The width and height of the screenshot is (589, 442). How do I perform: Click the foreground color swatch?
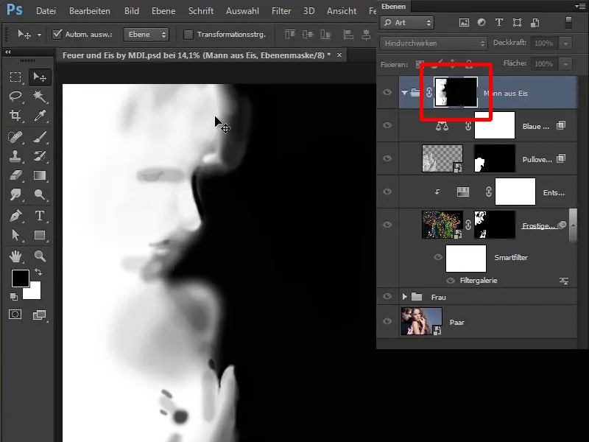[x=21, y=278]
